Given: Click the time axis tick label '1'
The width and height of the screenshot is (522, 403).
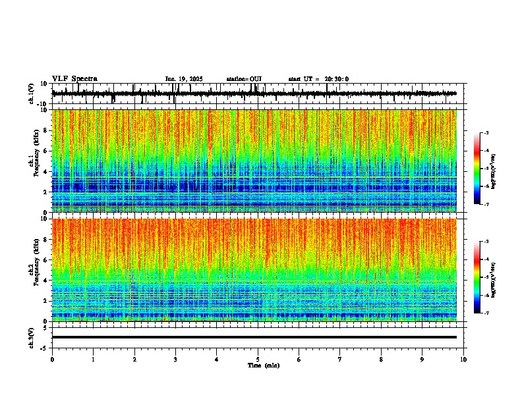Looking at the screenshot, I should [93, 360].
